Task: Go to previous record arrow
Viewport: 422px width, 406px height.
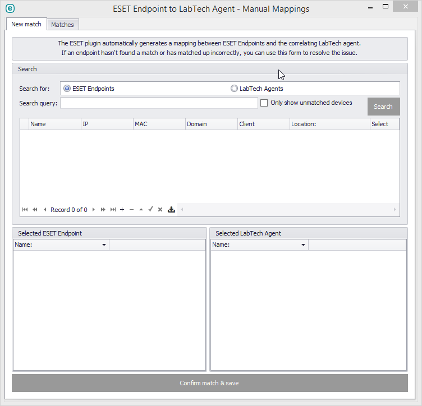Action: (45, 210)
